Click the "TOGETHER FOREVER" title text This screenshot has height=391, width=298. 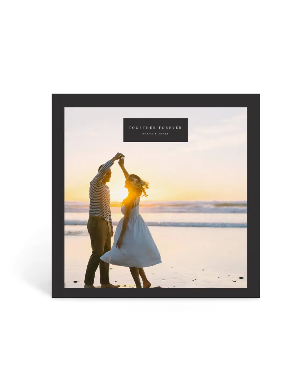[x=155, y=128]
